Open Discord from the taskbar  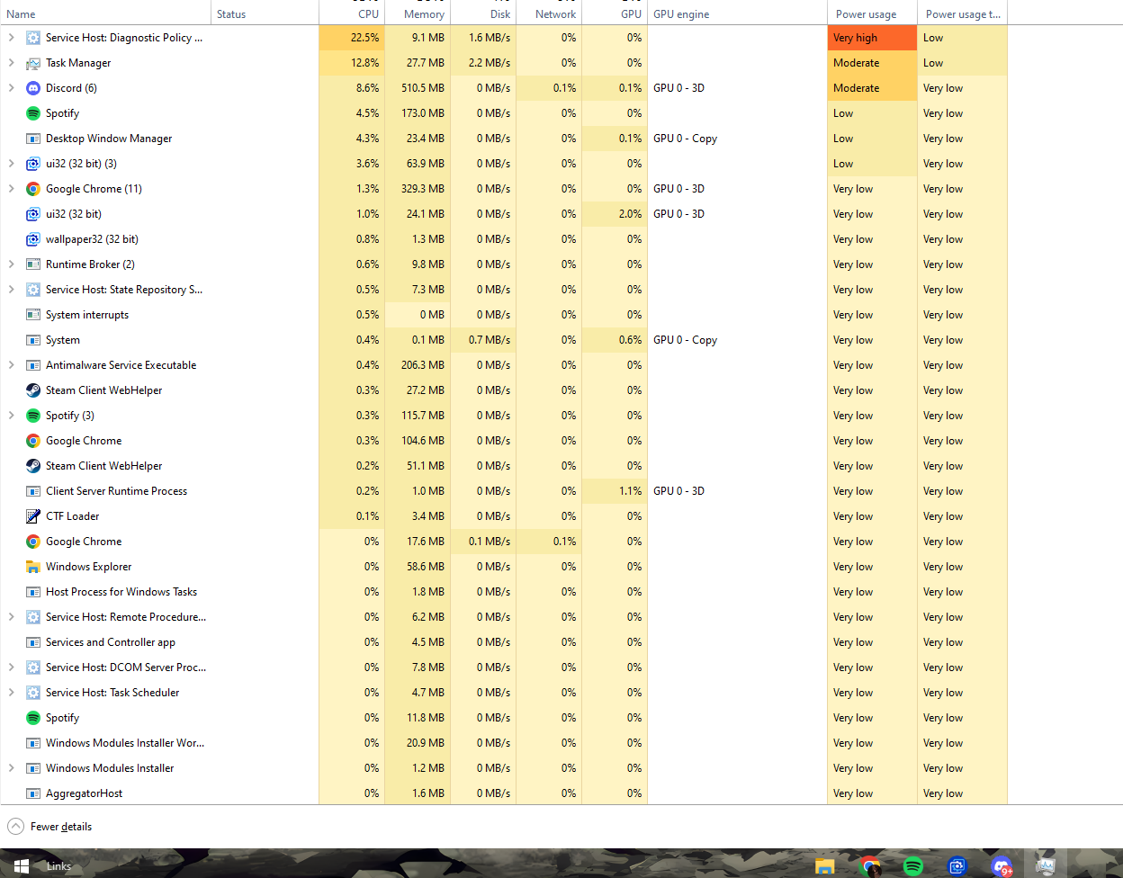(x=1001, y=865)
